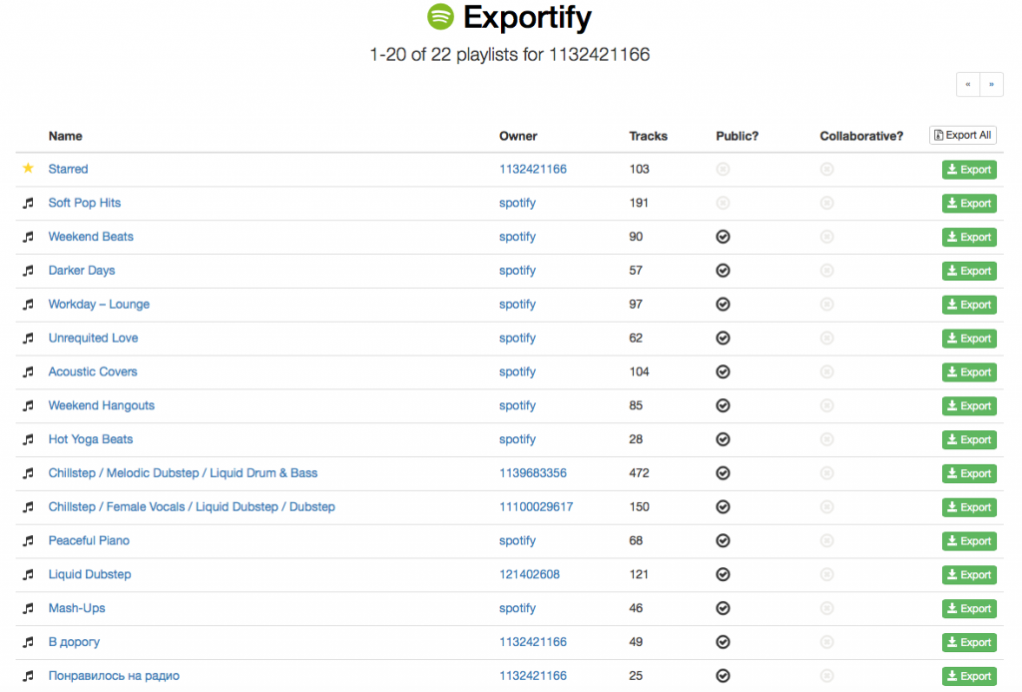Open owner link 1139683356
The image size is (1022, 692).
pos(533,473)
